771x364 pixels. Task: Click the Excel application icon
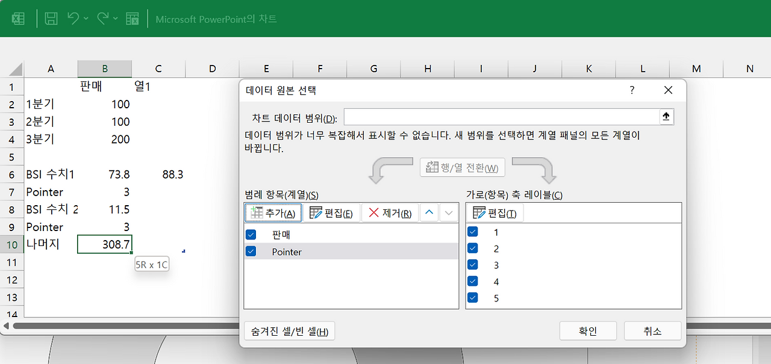click(18, 19)
